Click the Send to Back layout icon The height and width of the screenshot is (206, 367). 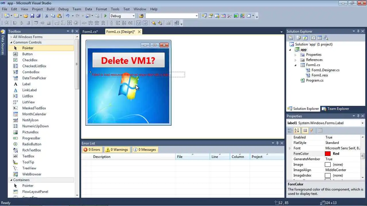(x=160, y=23)
